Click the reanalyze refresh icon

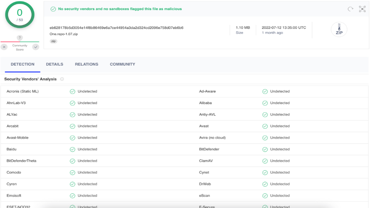[350, 9]
